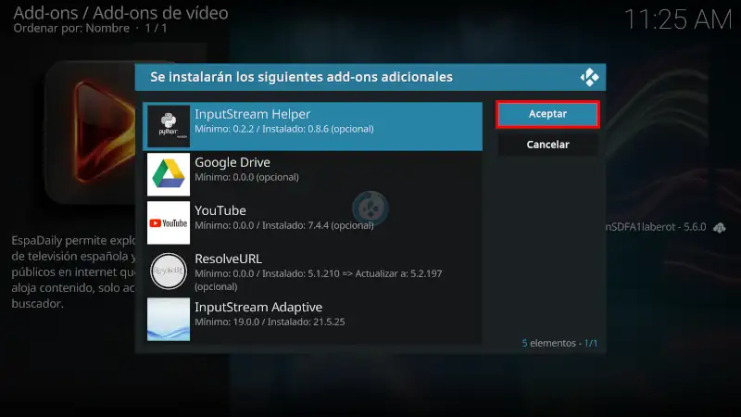Click the EspaDaily description text
This screenshot has height=417, width=741.
tap(73, 272)
